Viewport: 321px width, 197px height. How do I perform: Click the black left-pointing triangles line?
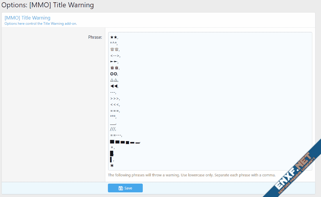click(114, 86)
